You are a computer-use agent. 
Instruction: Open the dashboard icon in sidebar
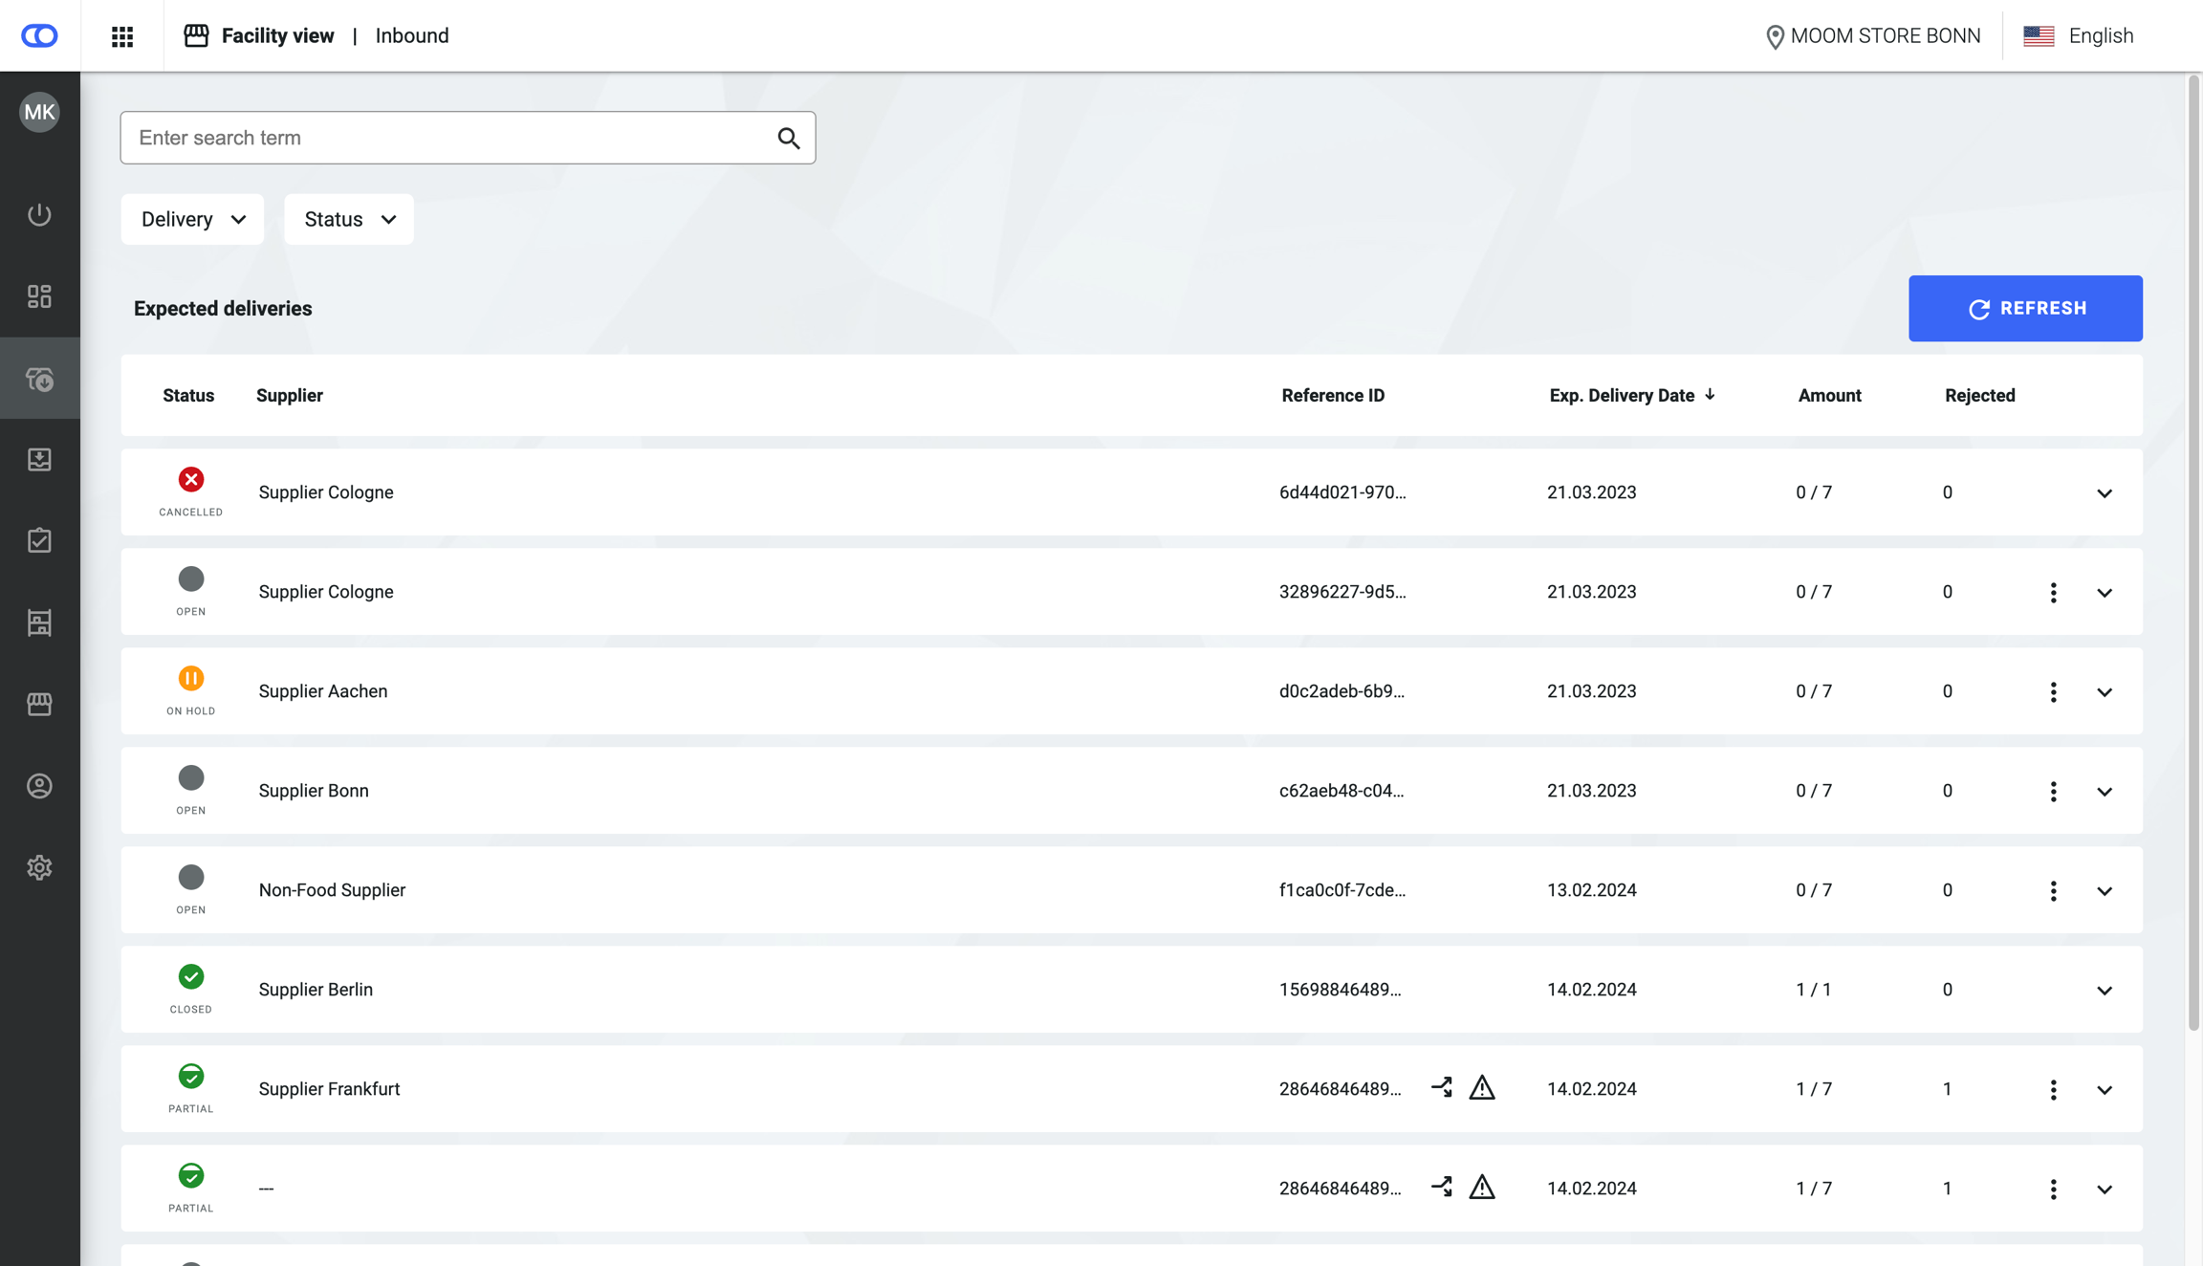point(39,296)
